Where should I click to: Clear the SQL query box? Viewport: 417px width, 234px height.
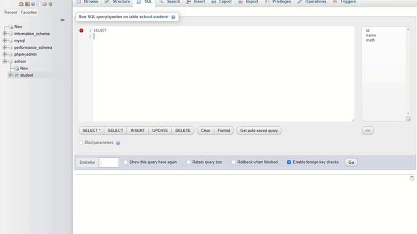tap(205, 131)
